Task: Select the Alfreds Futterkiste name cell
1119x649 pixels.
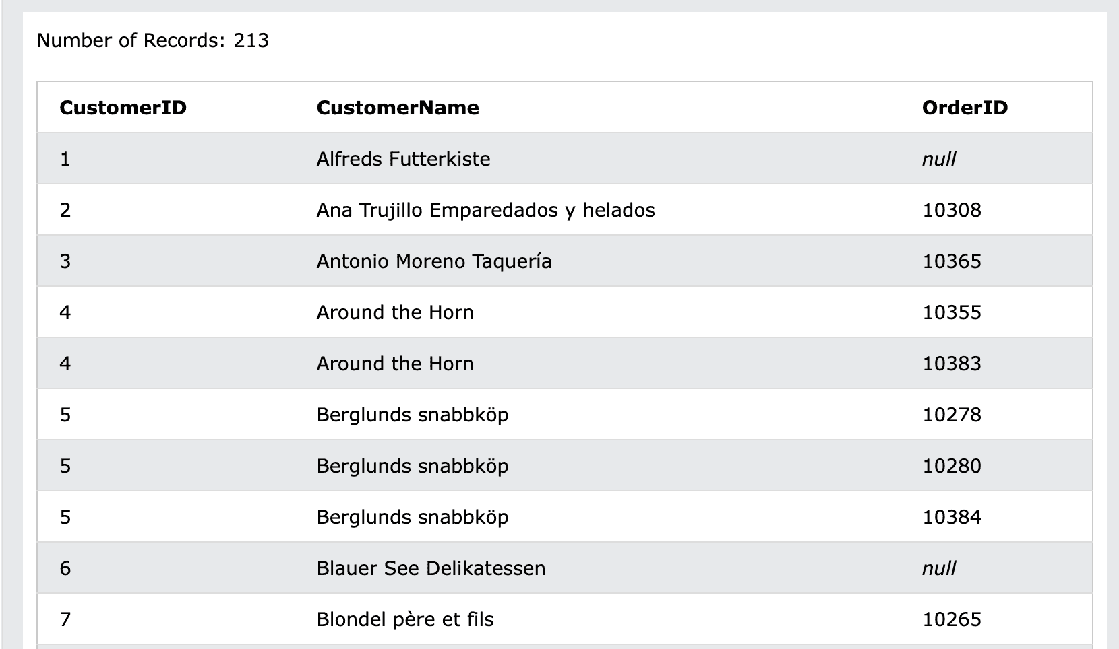Action: click(403, 159)
